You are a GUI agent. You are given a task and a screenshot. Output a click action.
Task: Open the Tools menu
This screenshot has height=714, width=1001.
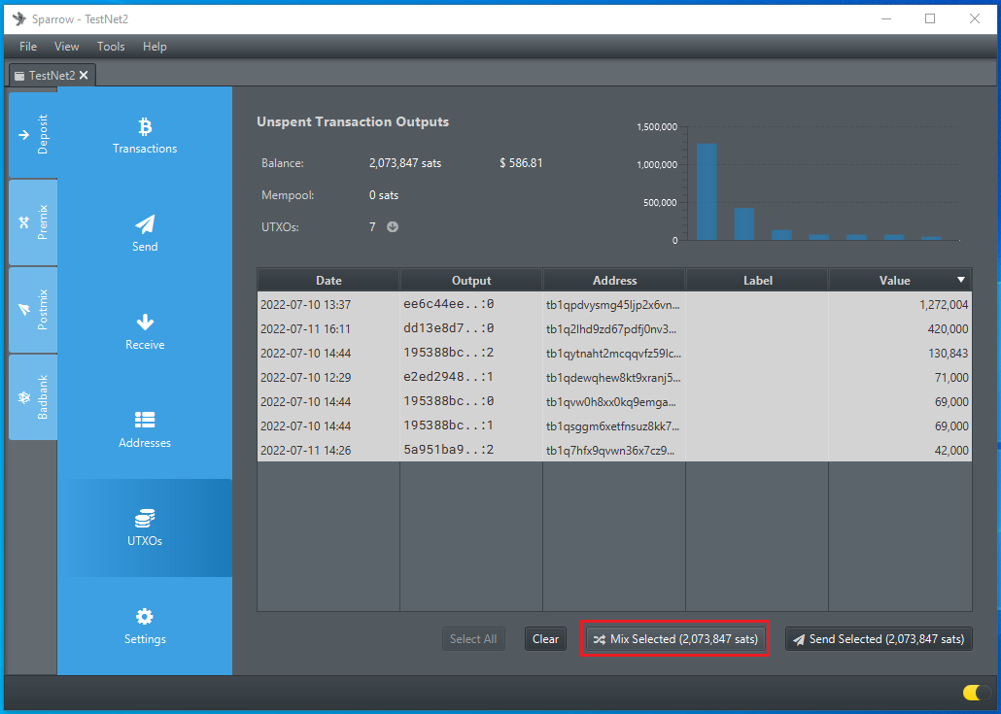coord(111,47)
